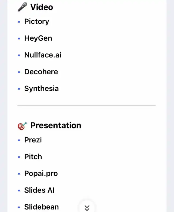Click the bullet dot before Synthesia
Screen dimensions: 174x212
tap(19, 89)
